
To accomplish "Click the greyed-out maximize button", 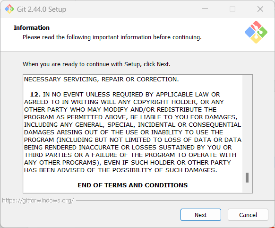I will pos(232,9).
